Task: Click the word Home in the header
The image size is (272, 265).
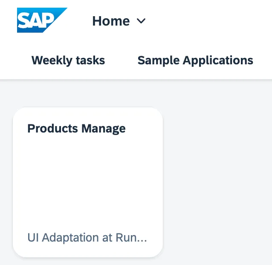Action: click(x=111, y=21)
